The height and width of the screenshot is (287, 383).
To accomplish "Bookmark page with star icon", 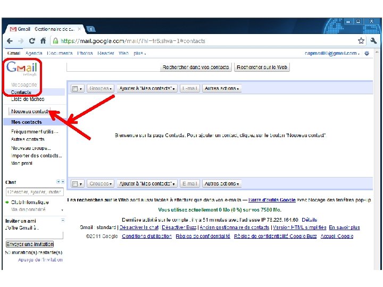I will tap(361, 41).
